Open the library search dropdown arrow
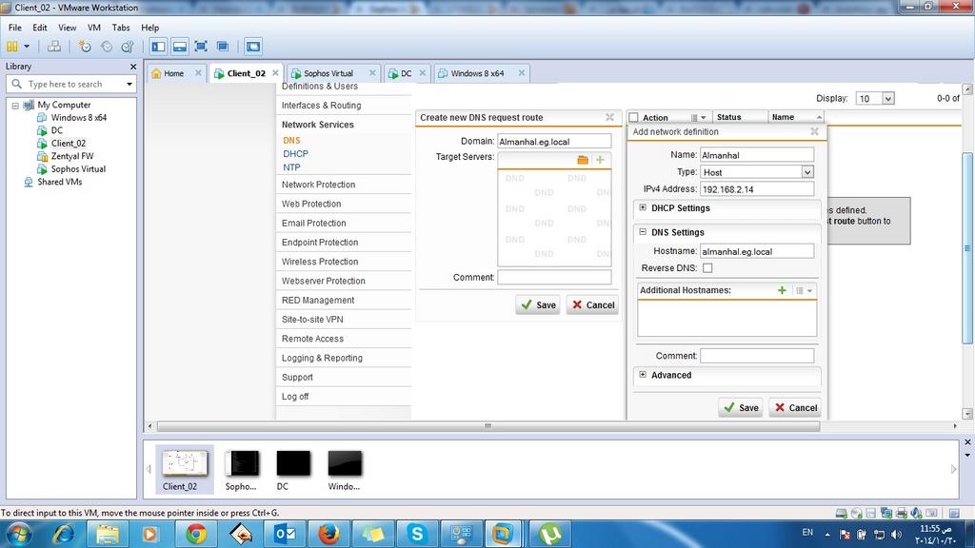 pyautogui.click(x=129, y=84)
